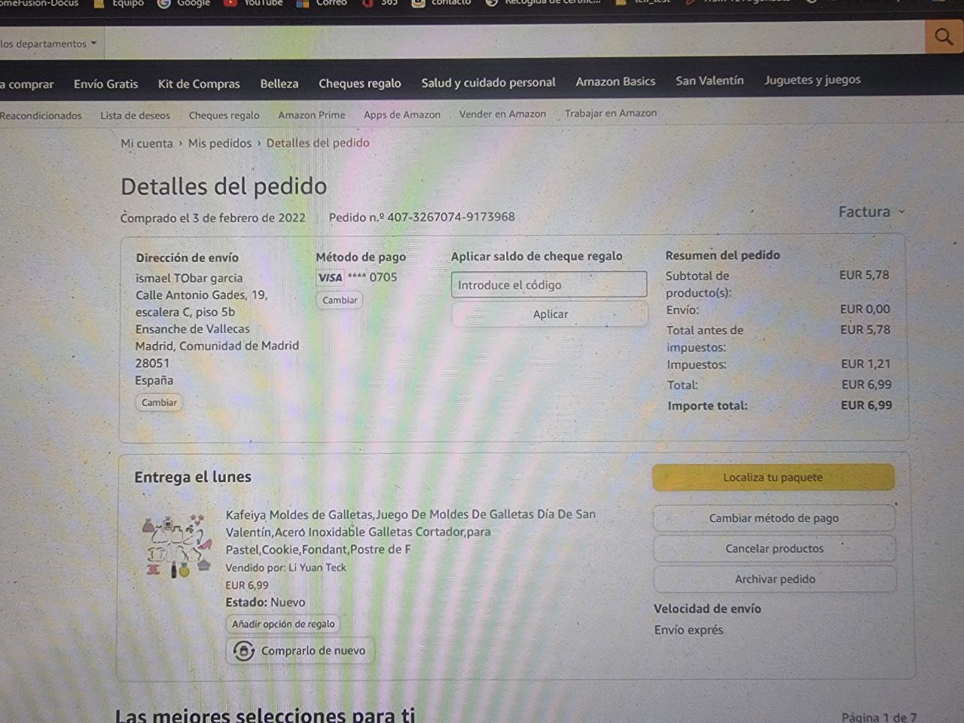Open the YouTube bookmark icon

click(x=230, y=3)
